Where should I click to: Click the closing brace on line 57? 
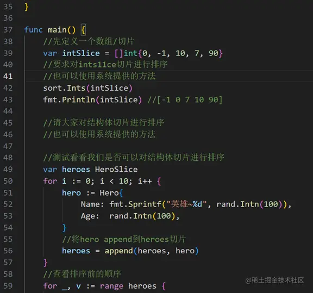click(x=46, y=263)
